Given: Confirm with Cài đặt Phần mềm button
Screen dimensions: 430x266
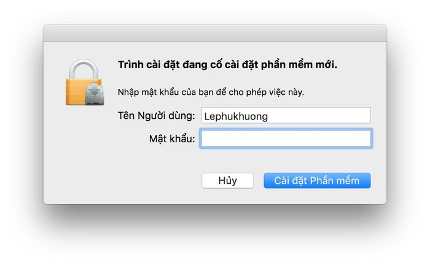Looking at the screenshot, I should [x=317, y=180].
